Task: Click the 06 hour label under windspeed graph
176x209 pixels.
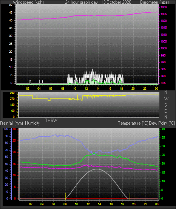Action: [51, 88]
